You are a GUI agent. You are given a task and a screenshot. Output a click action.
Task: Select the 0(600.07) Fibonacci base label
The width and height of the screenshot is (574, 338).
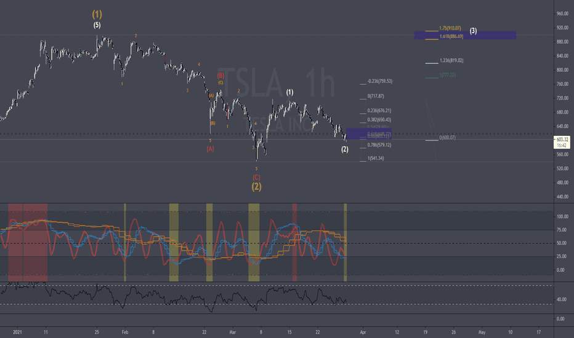pos(447,138)
